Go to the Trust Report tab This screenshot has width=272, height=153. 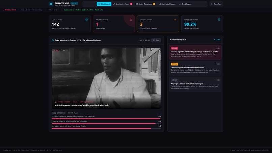pyautogui.click(x=185, y=4)
